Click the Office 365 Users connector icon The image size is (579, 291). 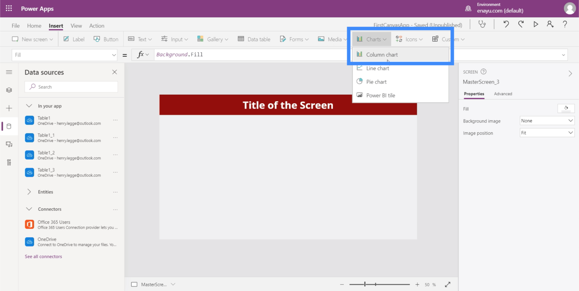(30, 225)
